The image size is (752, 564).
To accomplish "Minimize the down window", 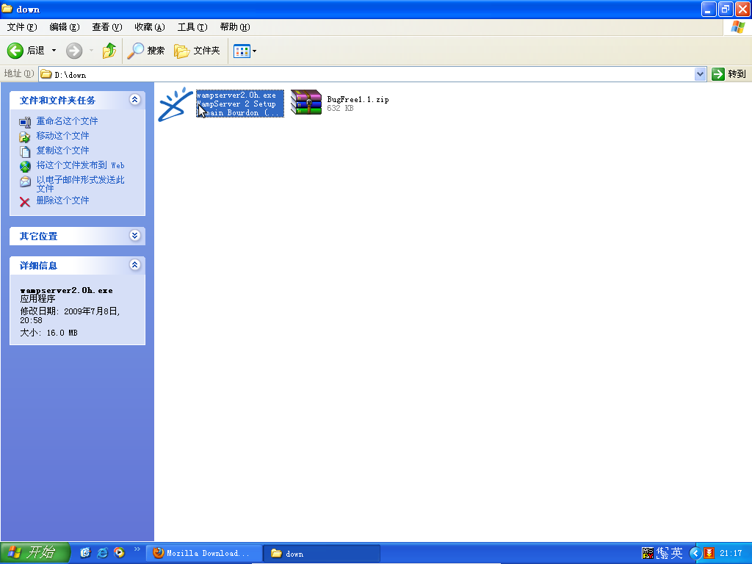I will point(709,9).
